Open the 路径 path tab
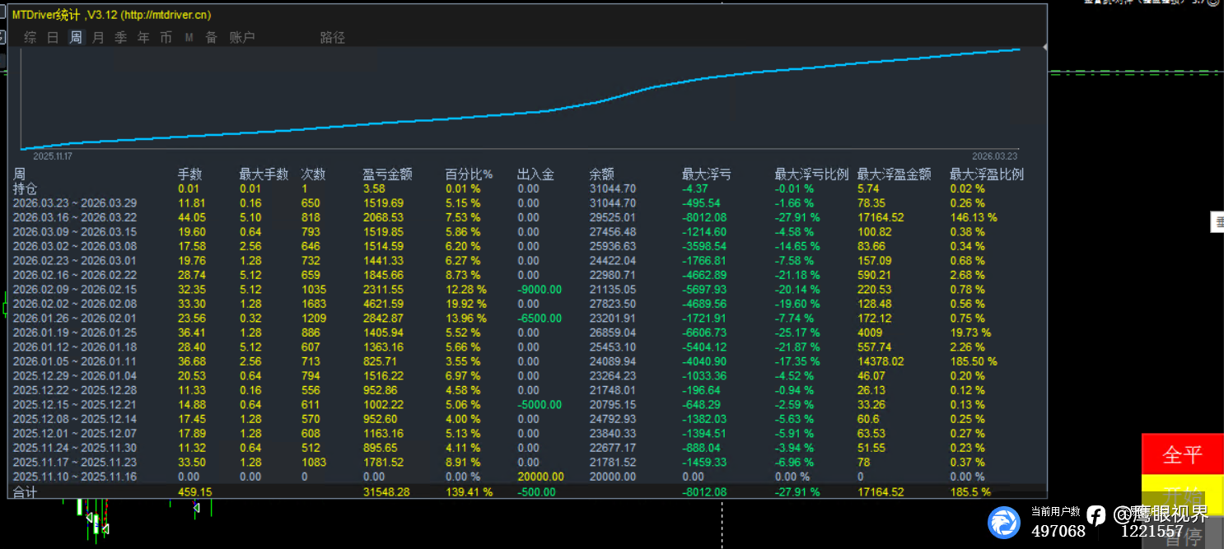Viewport: 1224px width, 549px height. [333, 37]
